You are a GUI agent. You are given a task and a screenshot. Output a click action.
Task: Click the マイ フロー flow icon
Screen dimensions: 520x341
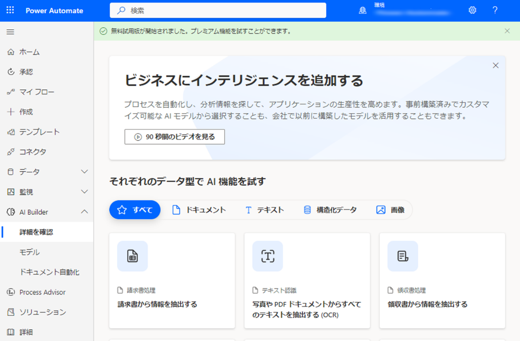click(11, 92)
